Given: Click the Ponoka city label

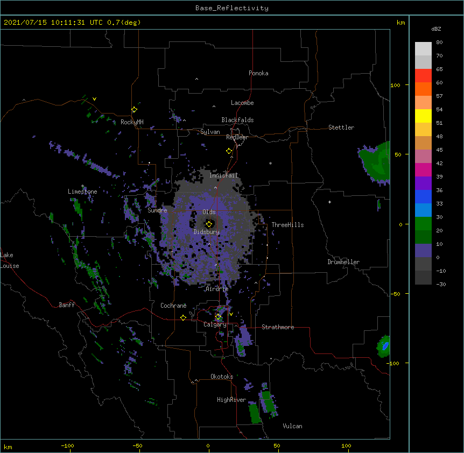Looking at the screenshot, I should [258, 73].
